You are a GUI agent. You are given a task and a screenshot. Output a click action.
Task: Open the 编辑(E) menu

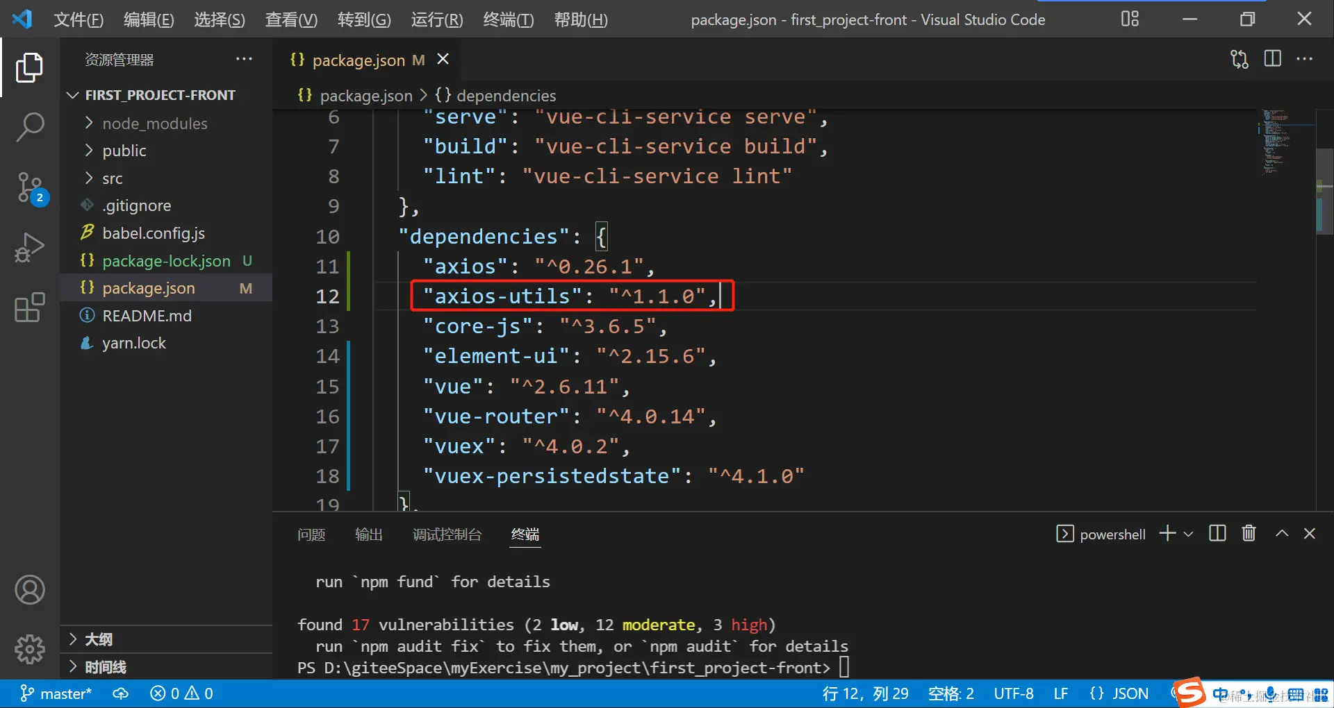[149, 19]
